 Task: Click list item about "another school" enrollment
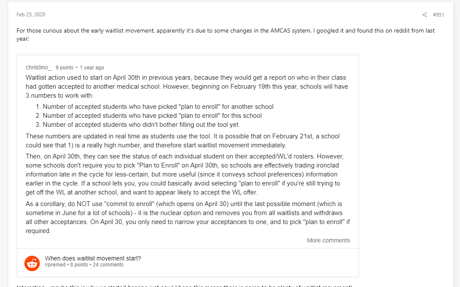(158, 107)
